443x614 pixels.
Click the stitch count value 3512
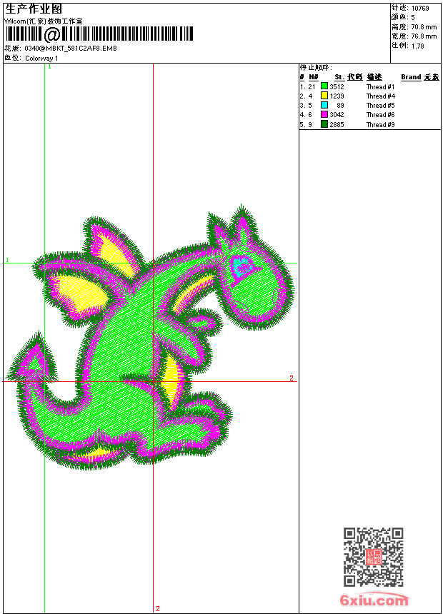(337, 87)
